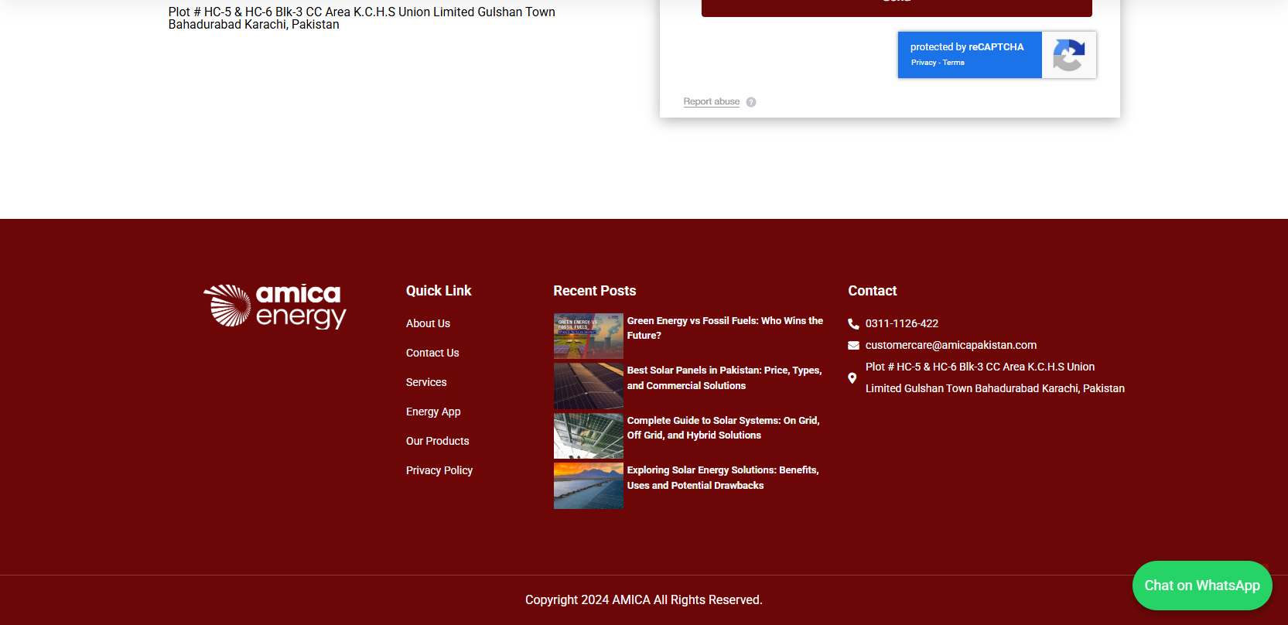Click the phone icon in Contact section
The width and height of the screenshot is (1288, 625).
pos(853,324)
